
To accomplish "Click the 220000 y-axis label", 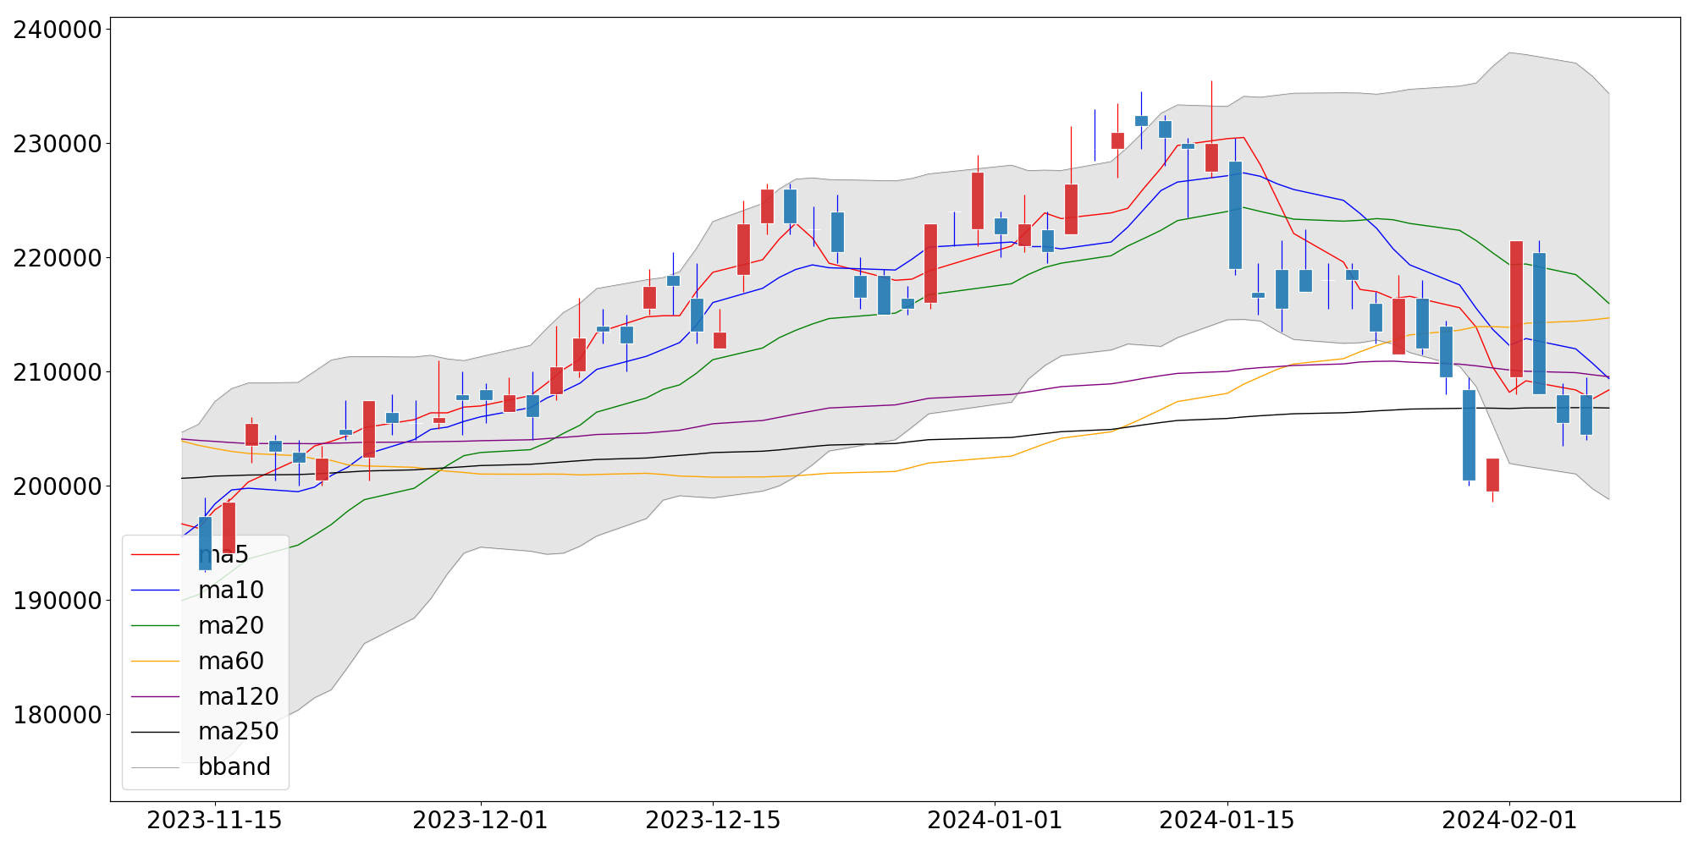I will pos(58,258).
